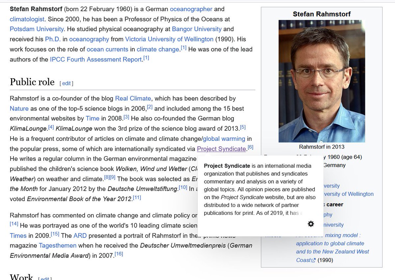Open the 'Real Climate' blog link
This screenshot has width=395, height=280.
point(133,98)
